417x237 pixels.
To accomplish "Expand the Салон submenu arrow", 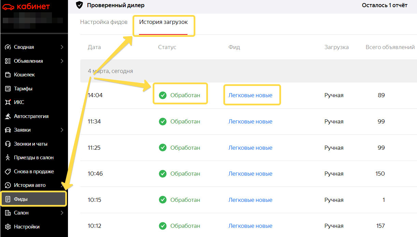I will click(62, 213).
